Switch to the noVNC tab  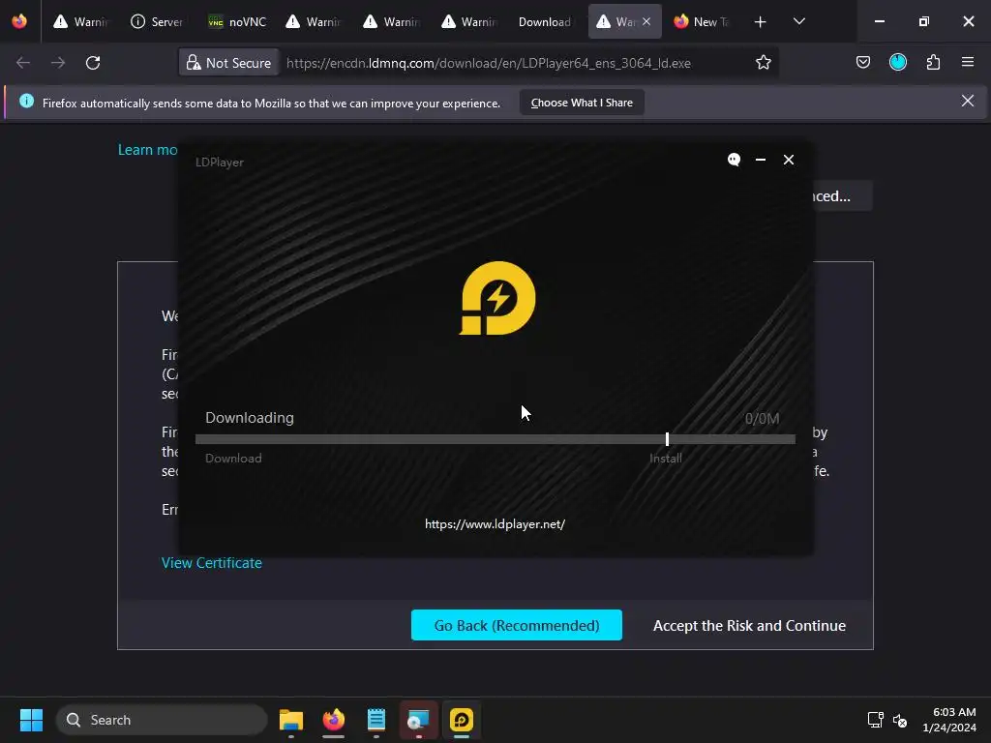click(238, 21)
